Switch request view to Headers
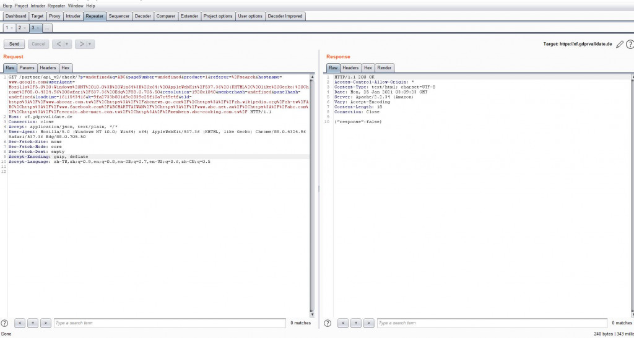The image size is (634, 338). pos(48,68)
